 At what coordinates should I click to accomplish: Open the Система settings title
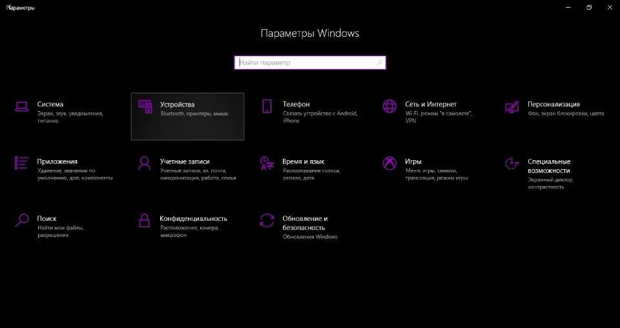coord(50,105)
